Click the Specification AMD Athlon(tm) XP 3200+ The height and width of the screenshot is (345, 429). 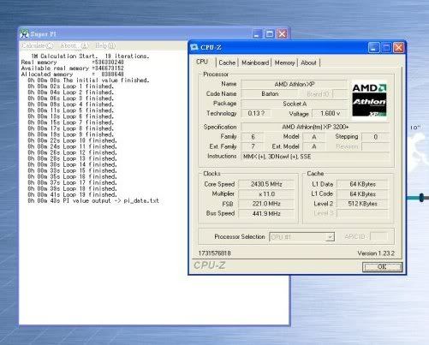tap(315, 127)
